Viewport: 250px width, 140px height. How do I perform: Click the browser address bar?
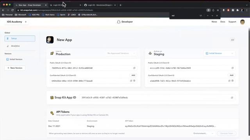(x=110, y=10)
